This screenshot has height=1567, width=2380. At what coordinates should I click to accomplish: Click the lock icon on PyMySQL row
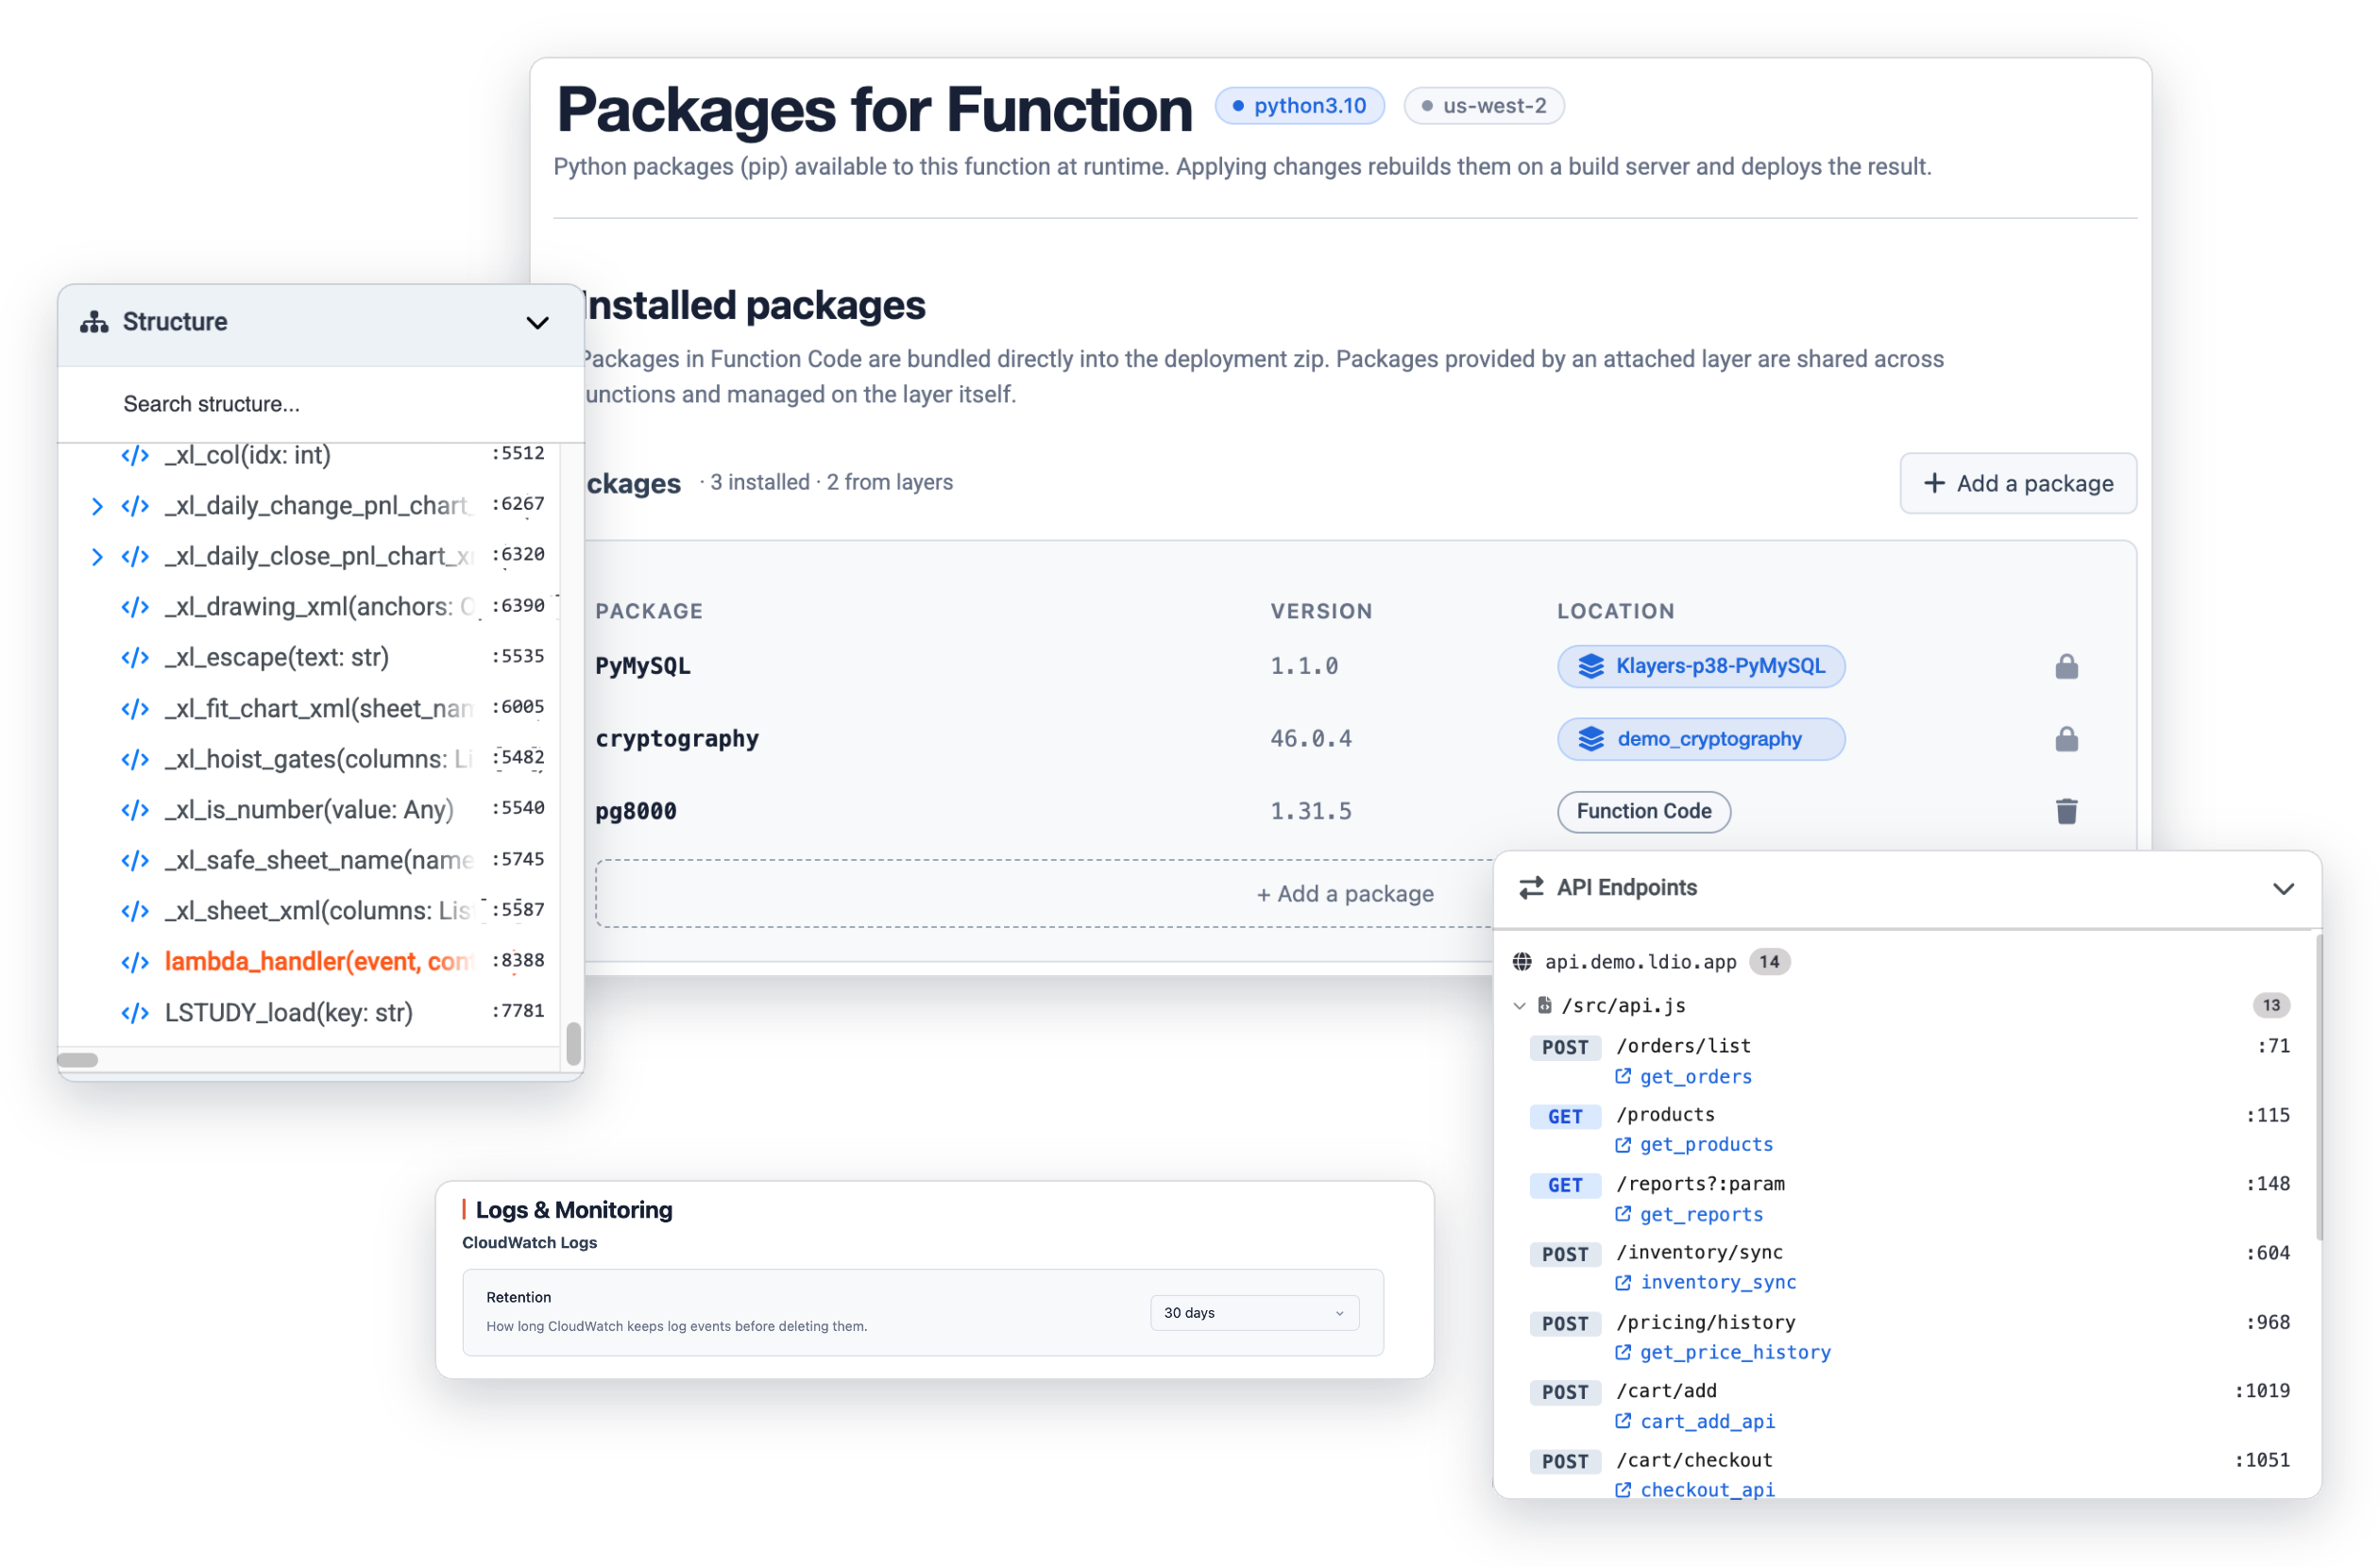[2066, 666]
